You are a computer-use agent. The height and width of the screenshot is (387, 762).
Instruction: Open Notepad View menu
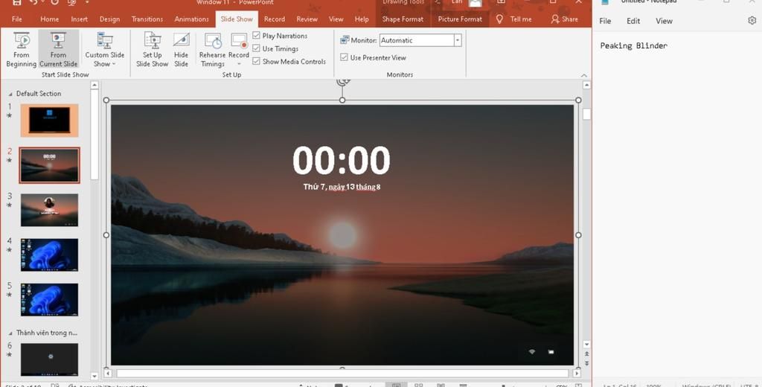664,21
